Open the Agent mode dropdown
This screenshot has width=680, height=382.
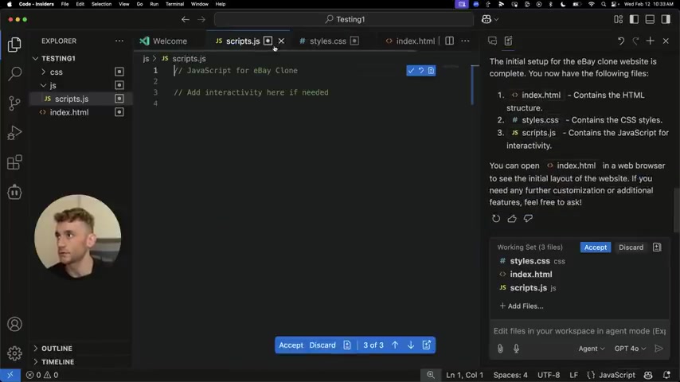[591, 349]
